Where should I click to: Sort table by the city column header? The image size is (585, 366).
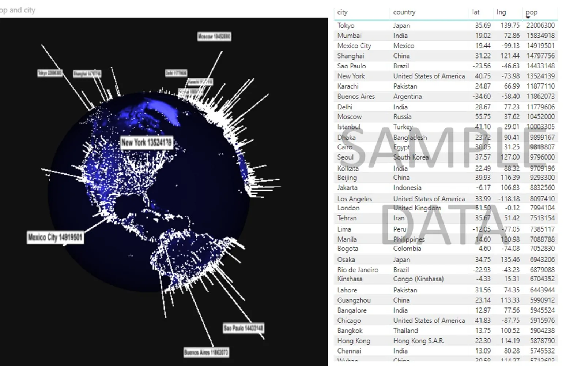coord(342,12)
